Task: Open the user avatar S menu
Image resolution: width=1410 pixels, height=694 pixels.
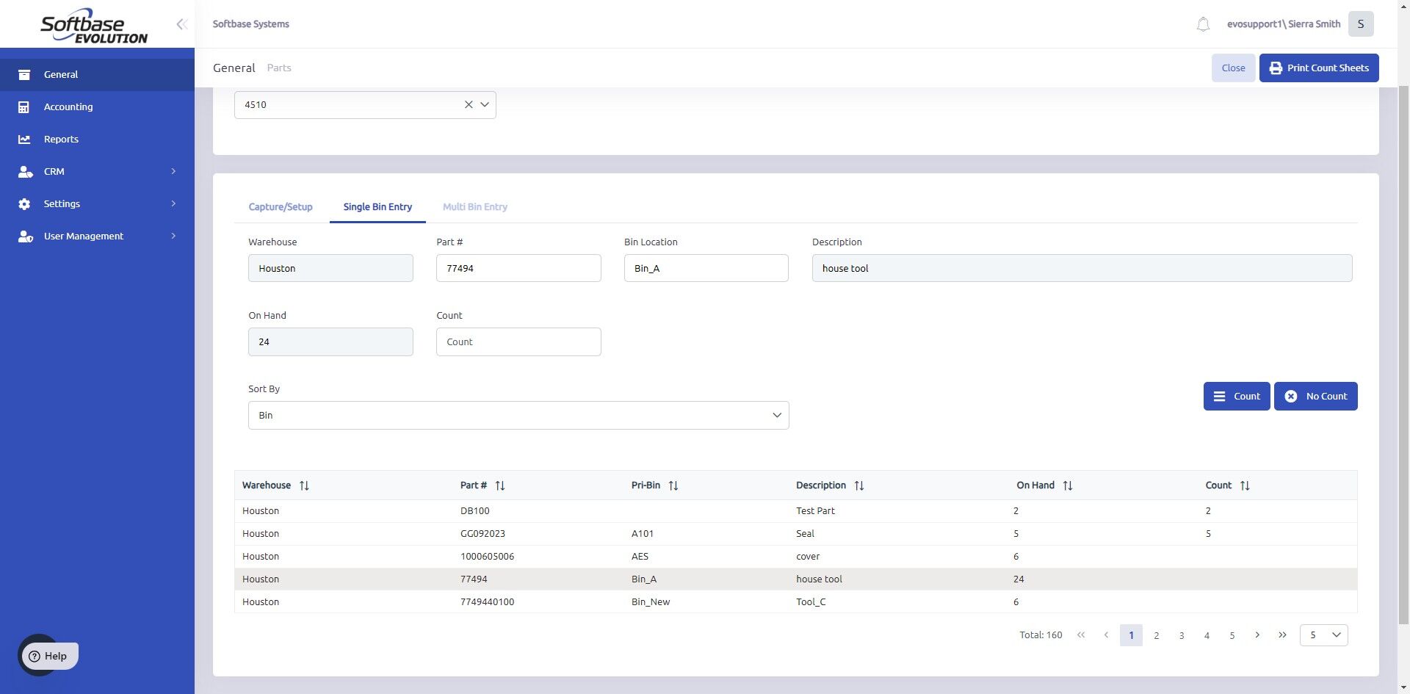Action: [1361, 24]
